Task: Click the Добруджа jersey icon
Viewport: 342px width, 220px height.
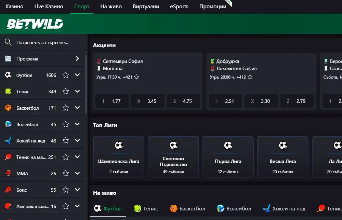Action: tap(212, 61)
